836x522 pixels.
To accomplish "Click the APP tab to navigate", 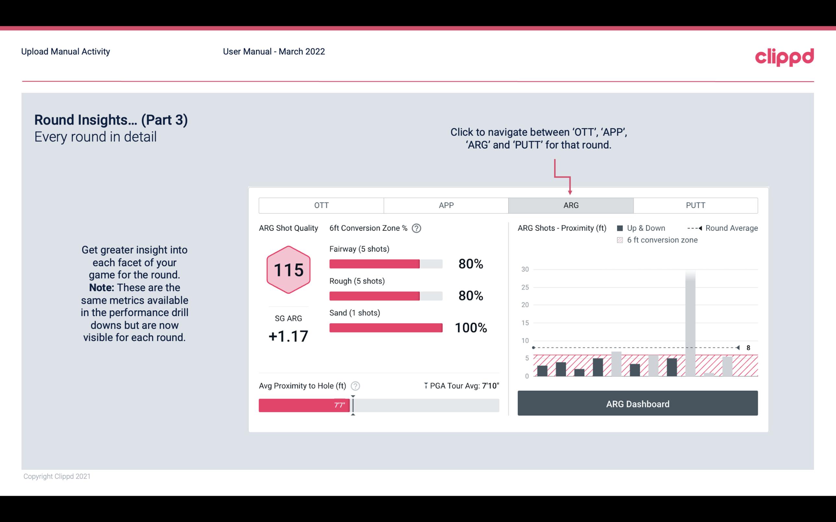I will pyautogui.click(x=446, y=206).
